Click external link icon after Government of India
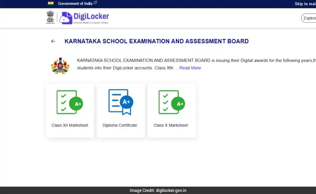Viewport: 316px width, 194px height. (x=95, y=3)
